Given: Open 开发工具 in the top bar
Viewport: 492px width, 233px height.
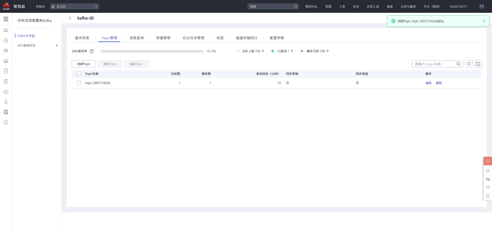Looking at the screenshot, I should click(x=373, y=6).
